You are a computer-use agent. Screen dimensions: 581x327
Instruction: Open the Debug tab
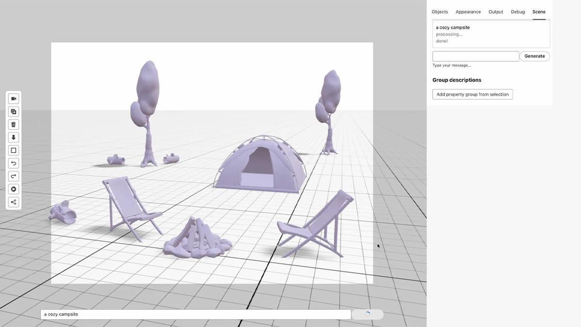518,12
